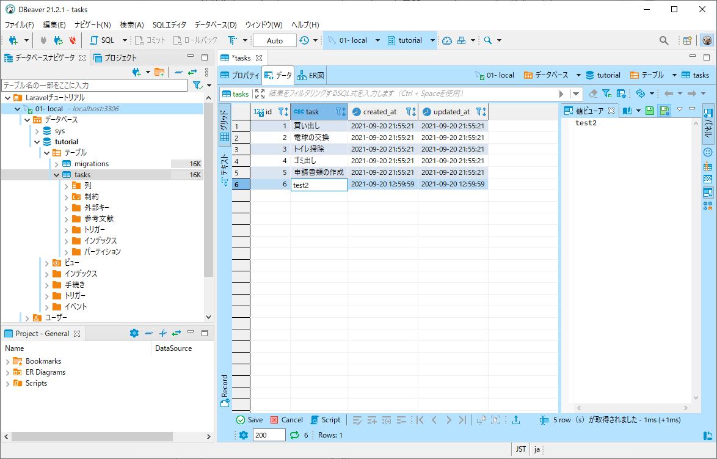Click the navigator filter funnel icon

[197, 85]
